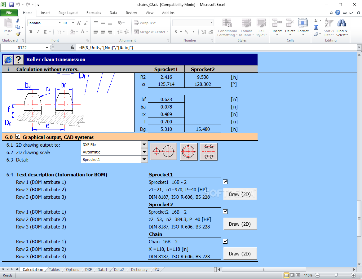Switch to Page Break Preview view icon
Image resolution: width=362 pixels, height=279 pixels.
coord(298,275)
